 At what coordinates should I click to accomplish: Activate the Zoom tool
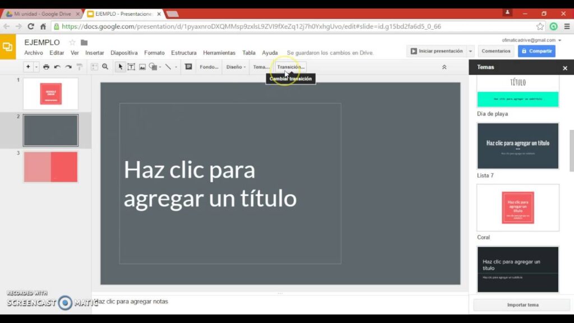pyautogui.click(x=105, y=67)
